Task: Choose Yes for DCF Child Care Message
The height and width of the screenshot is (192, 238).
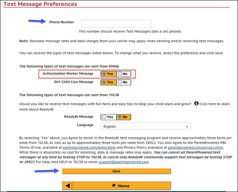Action: point(108,82)
